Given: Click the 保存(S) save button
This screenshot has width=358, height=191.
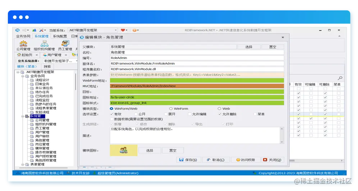Looking at the screenshot, I should [x=188, y=160].
